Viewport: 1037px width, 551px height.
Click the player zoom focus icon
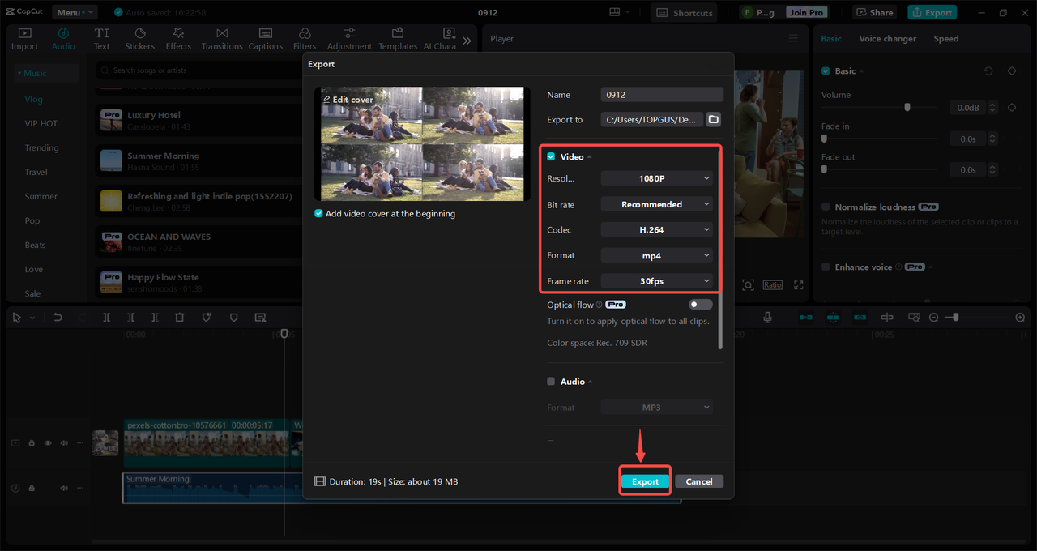(748, 285)
